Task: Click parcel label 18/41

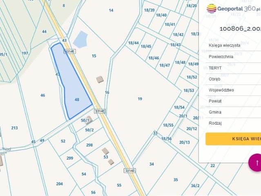Action: [170, 24]
